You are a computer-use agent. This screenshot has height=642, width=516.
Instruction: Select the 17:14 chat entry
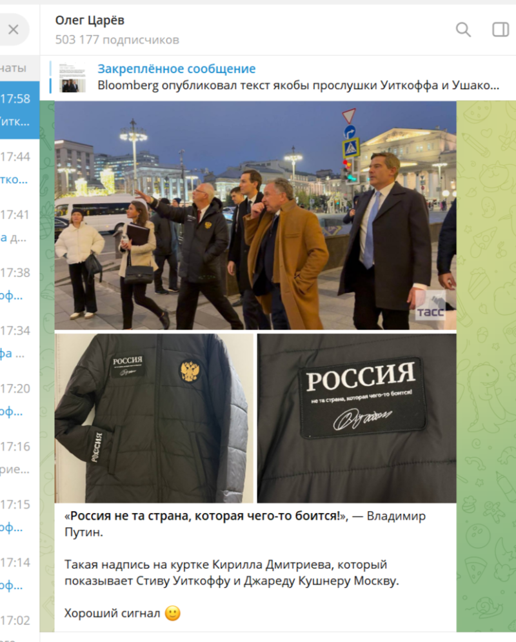pyautogui.click(x=19, y=574)
